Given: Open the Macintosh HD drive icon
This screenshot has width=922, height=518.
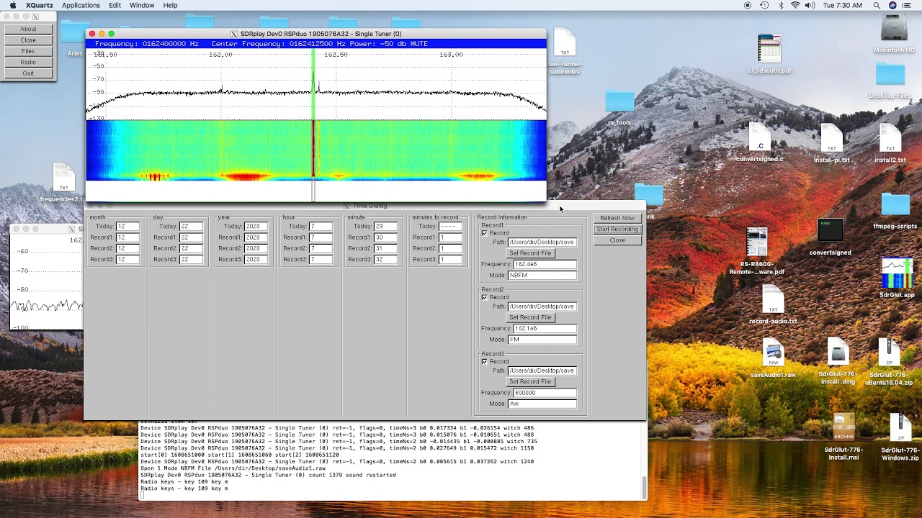Looking at the screenshot, I should 894,29.
